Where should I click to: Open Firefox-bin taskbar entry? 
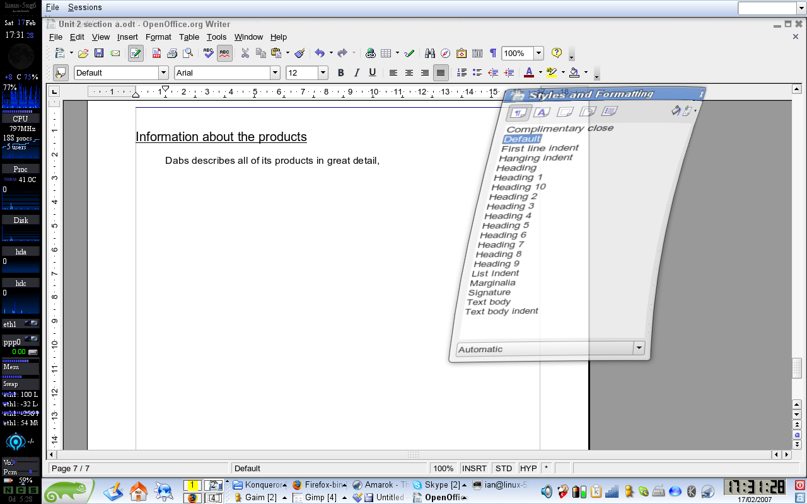click(x=319, y=485)
